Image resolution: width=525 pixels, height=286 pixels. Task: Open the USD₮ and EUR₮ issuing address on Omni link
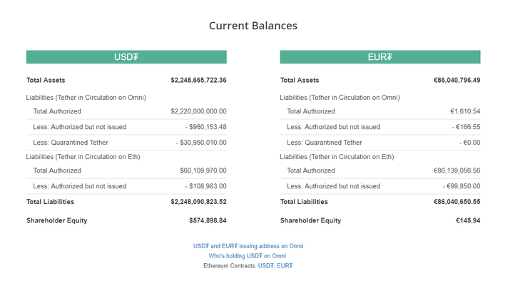tap(248, 246)
